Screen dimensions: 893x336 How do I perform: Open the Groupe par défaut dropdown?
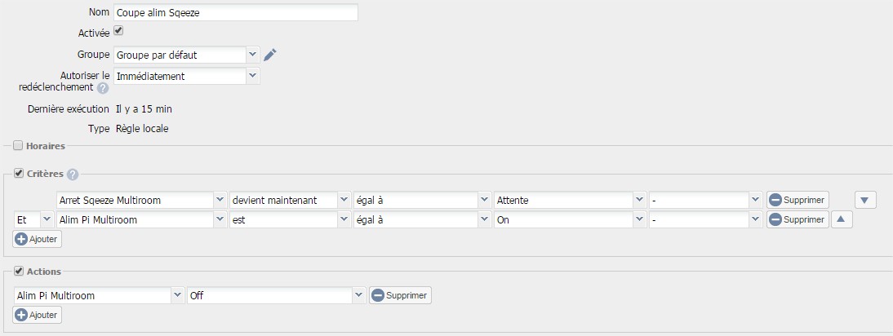187,55
